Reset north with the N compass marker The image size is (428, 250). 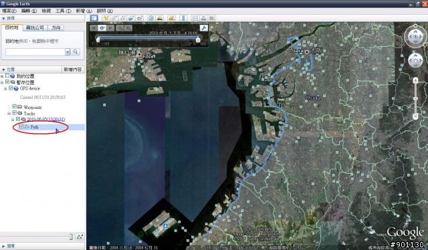click(415, 25)
